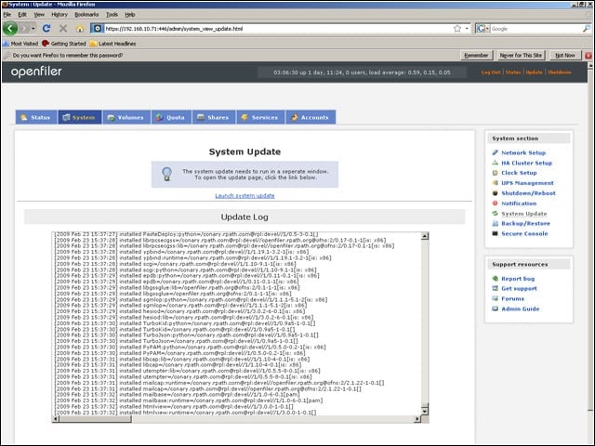Screen dimensions: 595x446
Task: Open the File menu
Action: click(x=7, y=15)
